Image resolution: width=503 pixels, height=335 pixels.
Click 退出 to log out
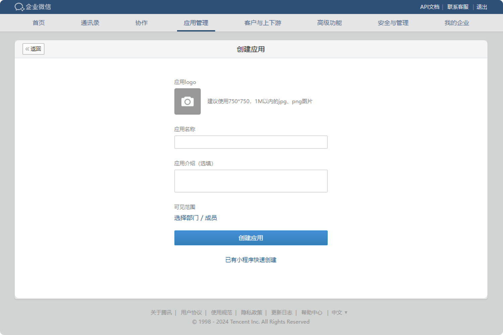point(482,7)
